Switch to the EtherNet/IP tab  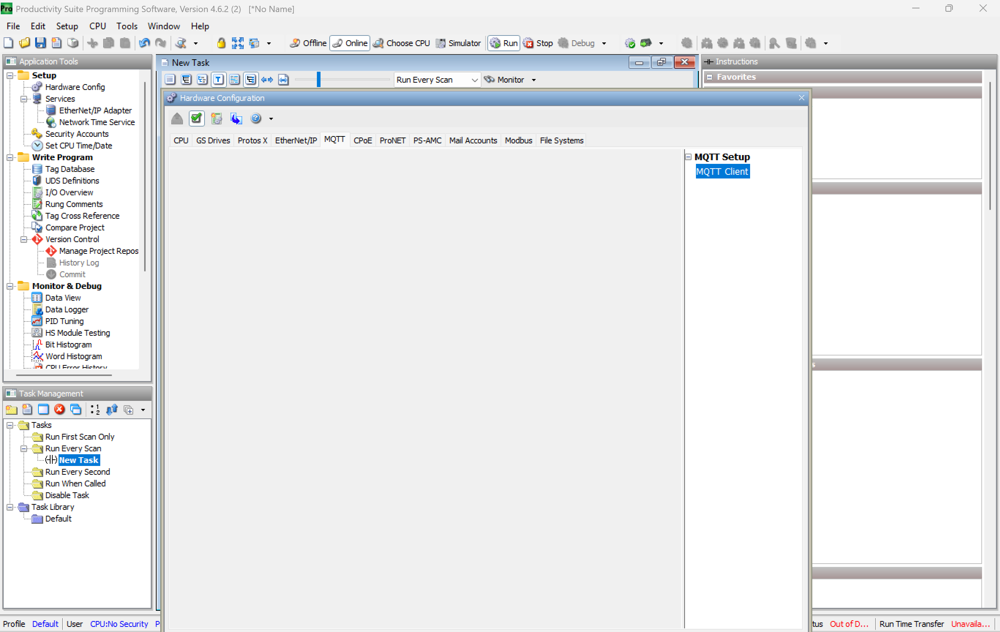click(296, 140)
